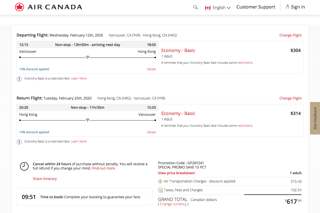Screen dimensions: 320x213
Task: Click the Wi-Fi icon on Vancouver–Hong Kong flight
Action: point(87,57)
